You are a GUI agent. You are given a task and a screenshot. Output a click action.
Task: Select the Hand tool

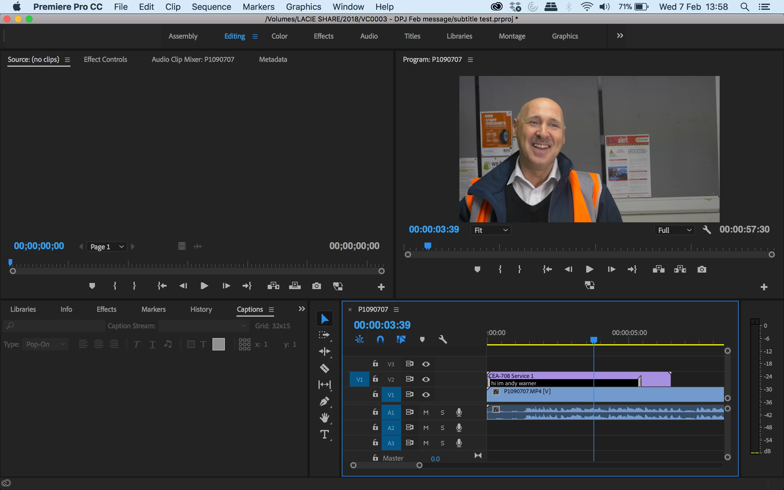[324, 418]
